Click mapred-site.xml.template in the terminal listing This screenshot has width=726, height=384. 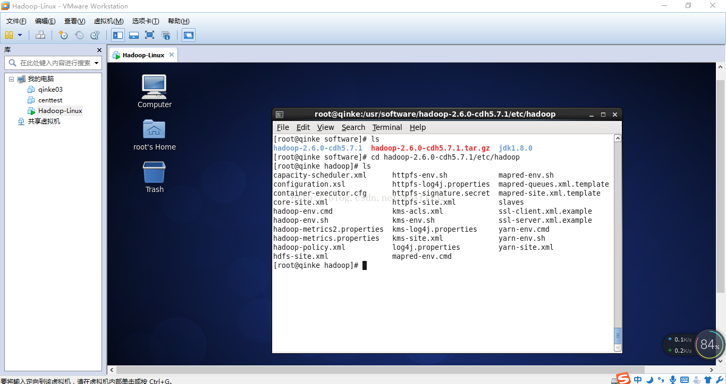click(x=550, y=193)
